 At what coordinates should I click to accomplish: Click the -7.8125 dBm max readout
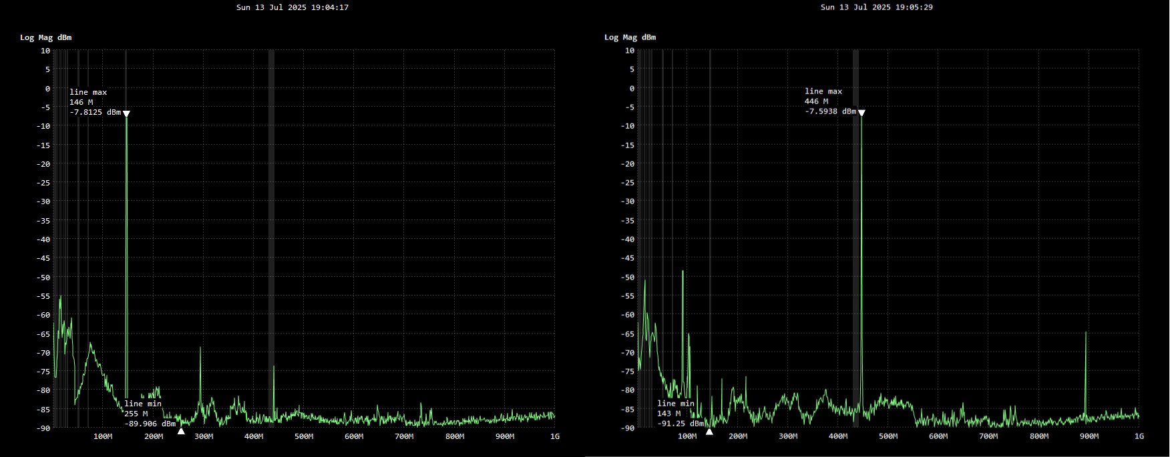[x=95, y=112]
